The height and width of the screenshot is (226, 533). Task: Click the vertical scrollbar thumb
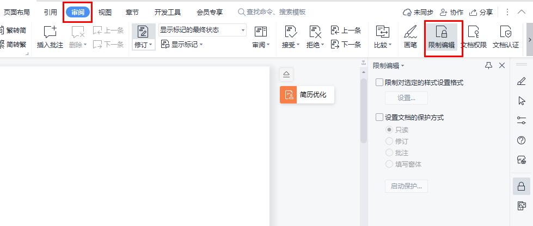click(364, 111)
